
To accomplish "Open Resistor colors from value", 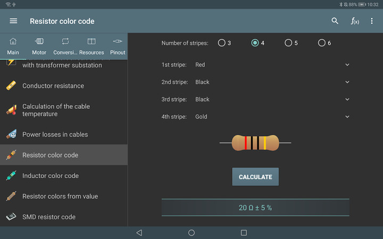I will click(64, 197).
